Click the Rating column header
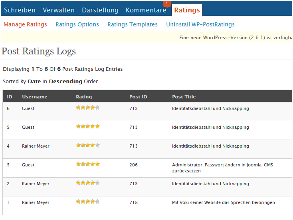Screen dimensions: 293x220 coord(84,97)
